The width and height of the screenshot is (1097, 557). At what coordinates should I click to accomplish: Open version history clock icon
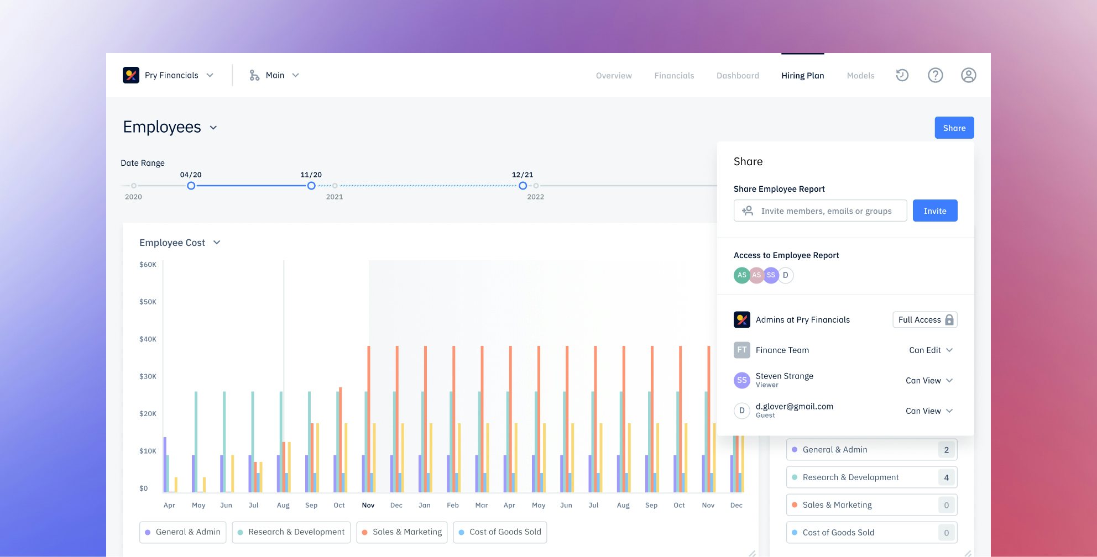pyautogui.click(x=902, y=75)
